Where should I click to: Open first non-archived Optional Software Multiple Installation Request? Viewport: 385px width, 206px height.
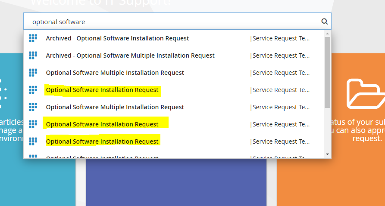(x=115, y=73)
